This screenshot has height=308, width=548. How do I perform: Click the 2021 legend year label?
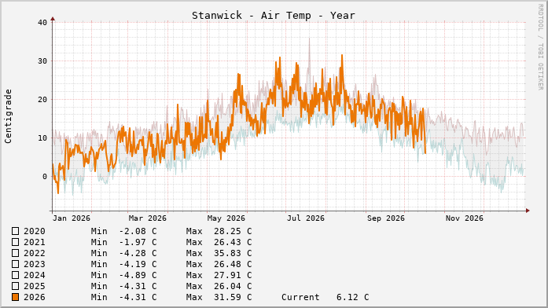point(35,242)
